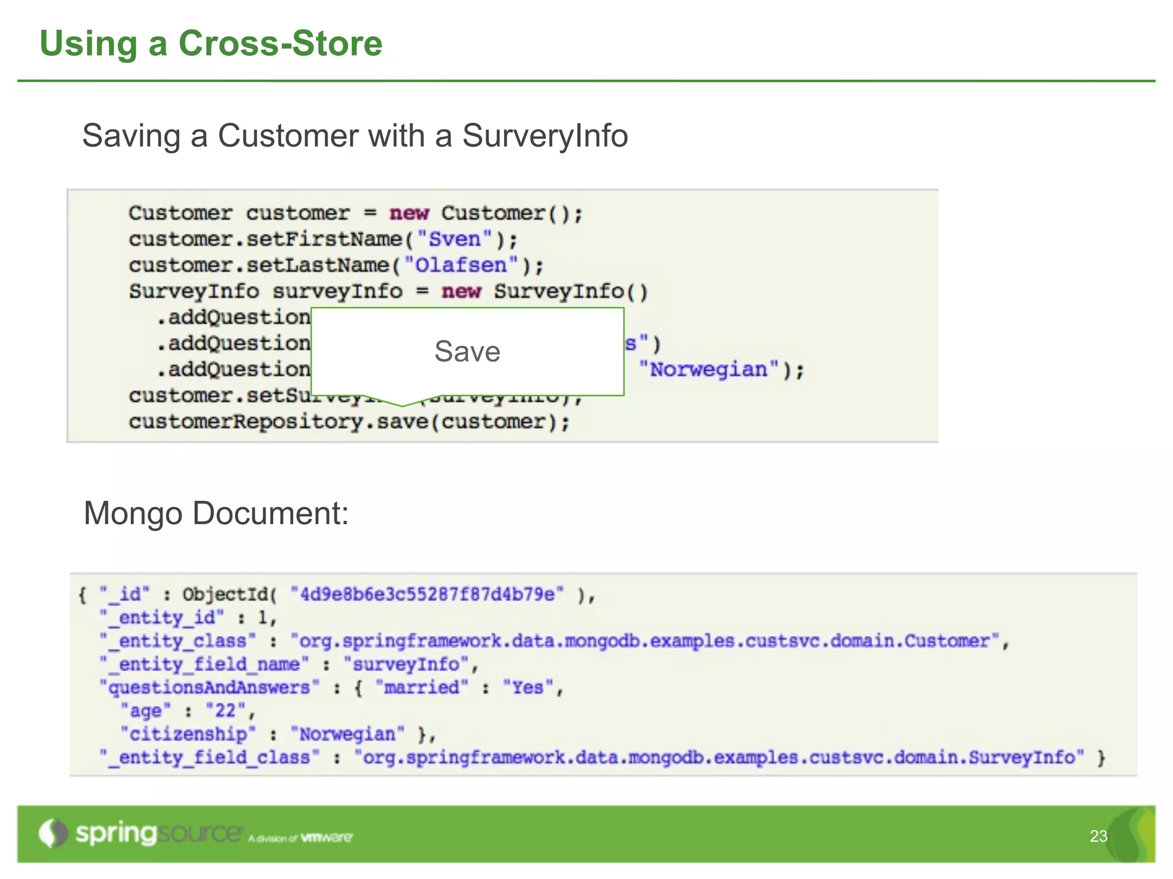
Task: Click the 'Save' callout box
Action: pos(467,351)
